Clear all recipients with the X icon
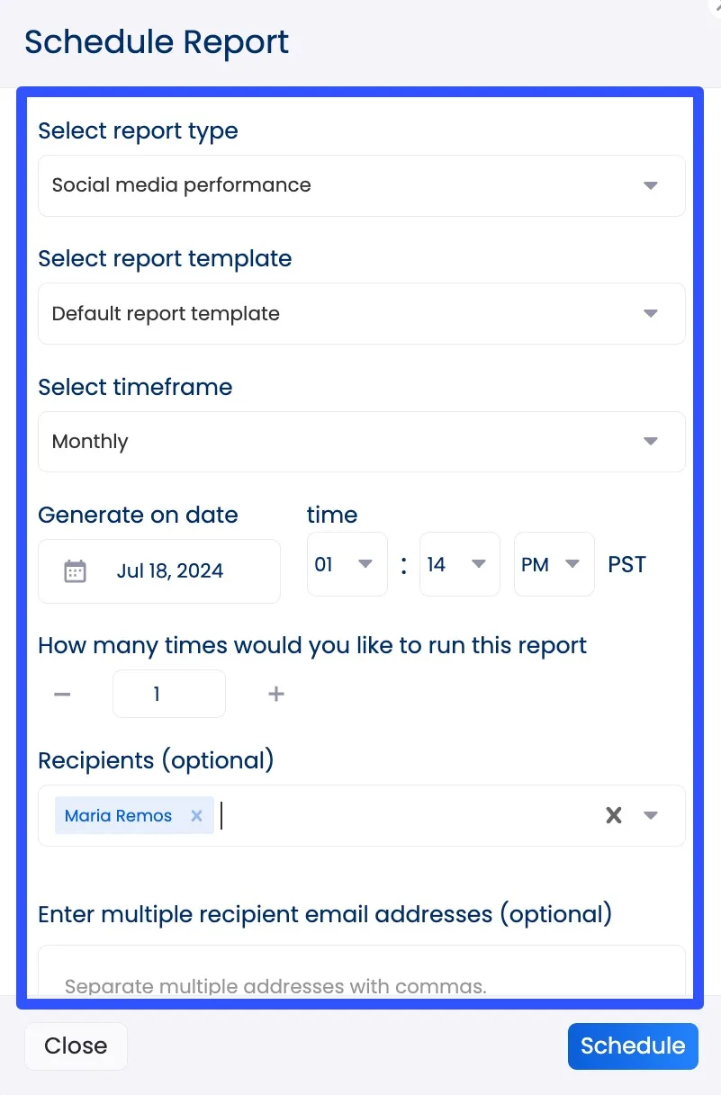 (614, 816)
